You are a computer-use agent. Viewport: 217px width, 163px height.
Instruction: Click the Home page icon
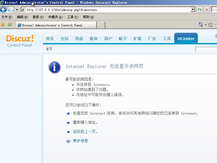tap(200, 25)
